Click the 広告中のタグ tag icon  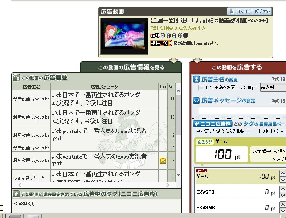tap(16, 194)
